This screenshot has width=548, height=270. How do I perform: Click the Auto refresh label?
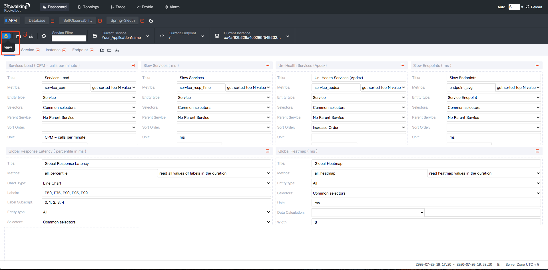(x=501, y=7)
